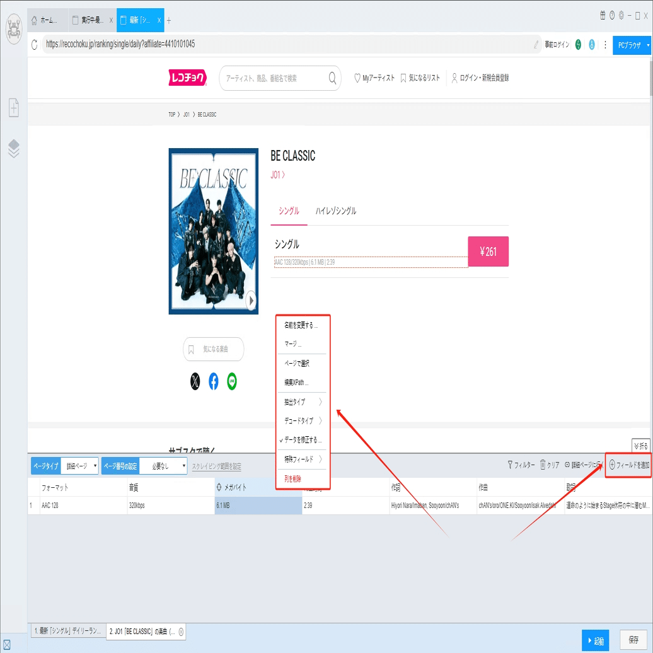
Task: Click the green round toolbar icon
Action: 578,45
